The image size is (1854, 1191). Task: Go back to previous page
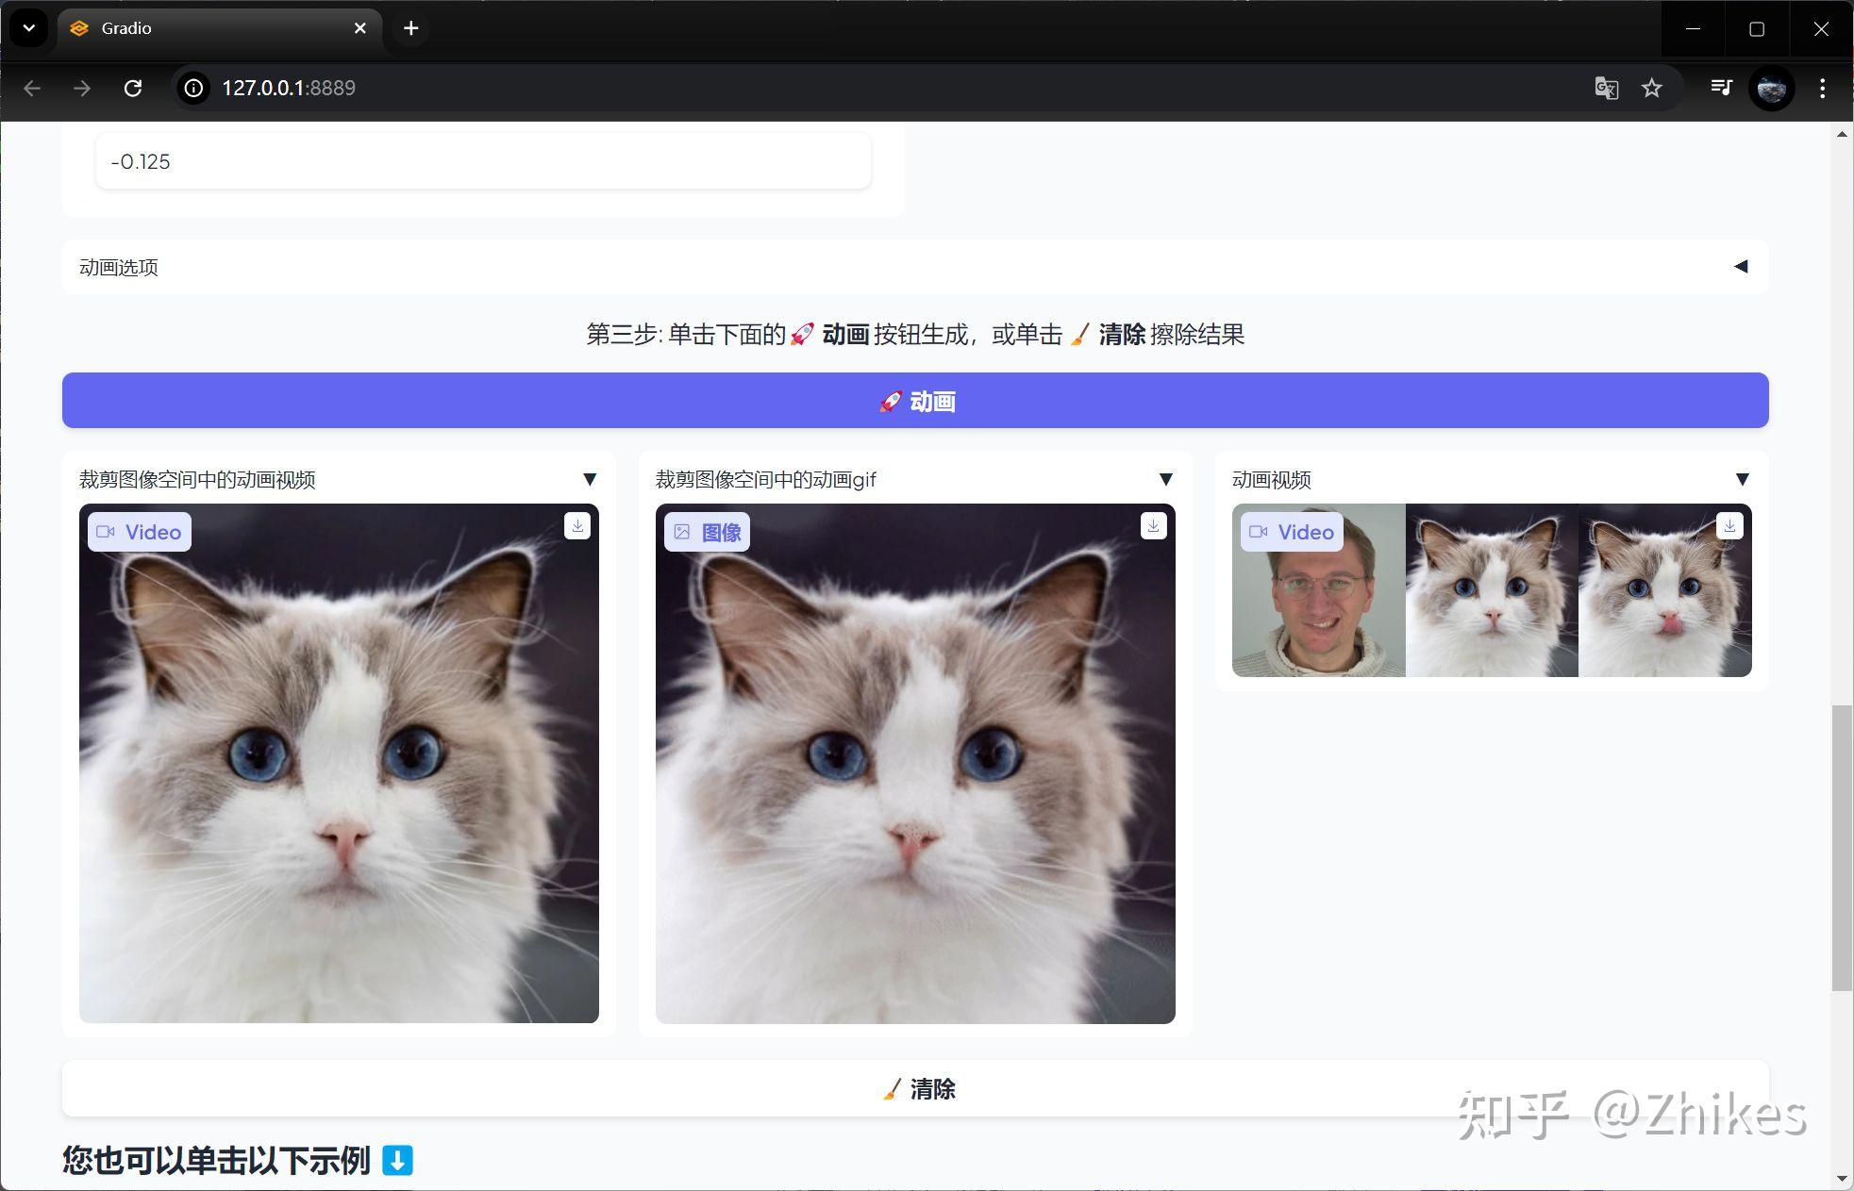point(32,88)
